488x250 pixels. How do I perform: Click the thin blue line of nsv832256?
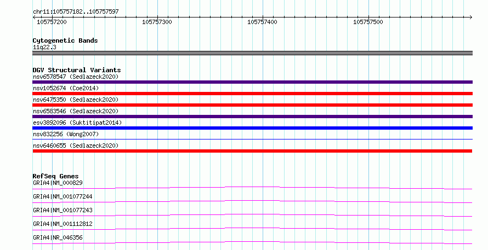(252, 139)
